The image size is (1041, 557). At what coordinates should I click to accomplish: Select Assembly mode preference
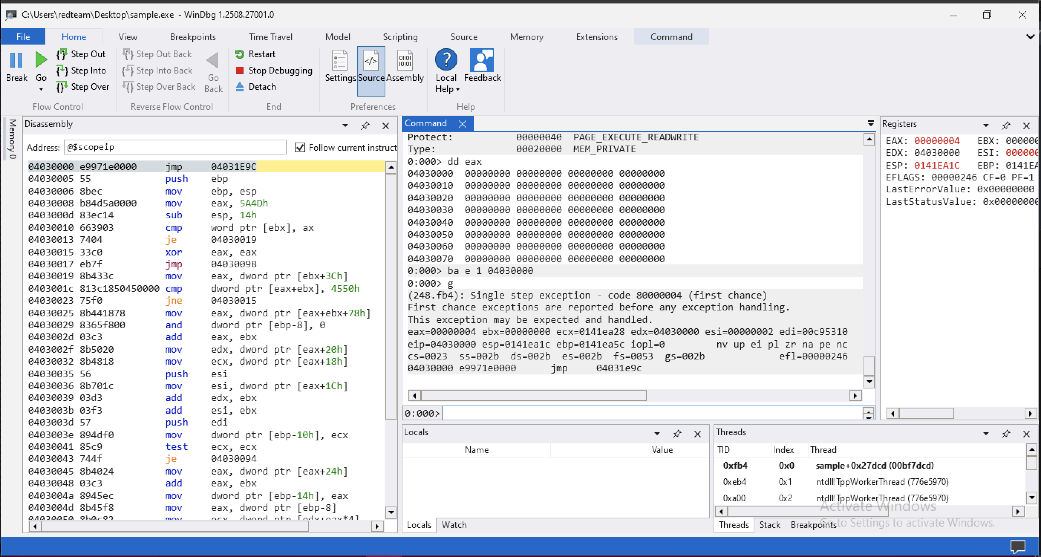[405, 67]
